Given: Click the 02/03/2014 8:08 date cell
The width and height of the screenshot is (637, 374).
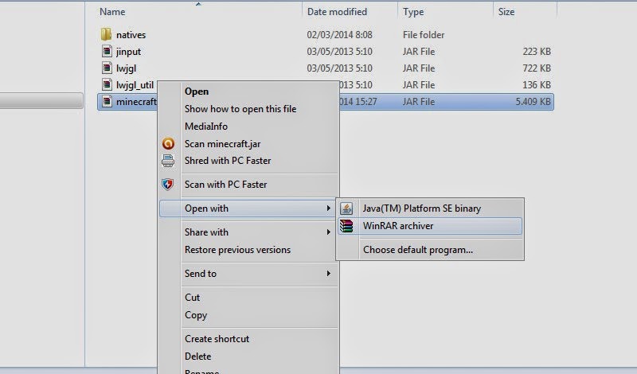Looking at the screenshot, I should click(x=340, y=35).
